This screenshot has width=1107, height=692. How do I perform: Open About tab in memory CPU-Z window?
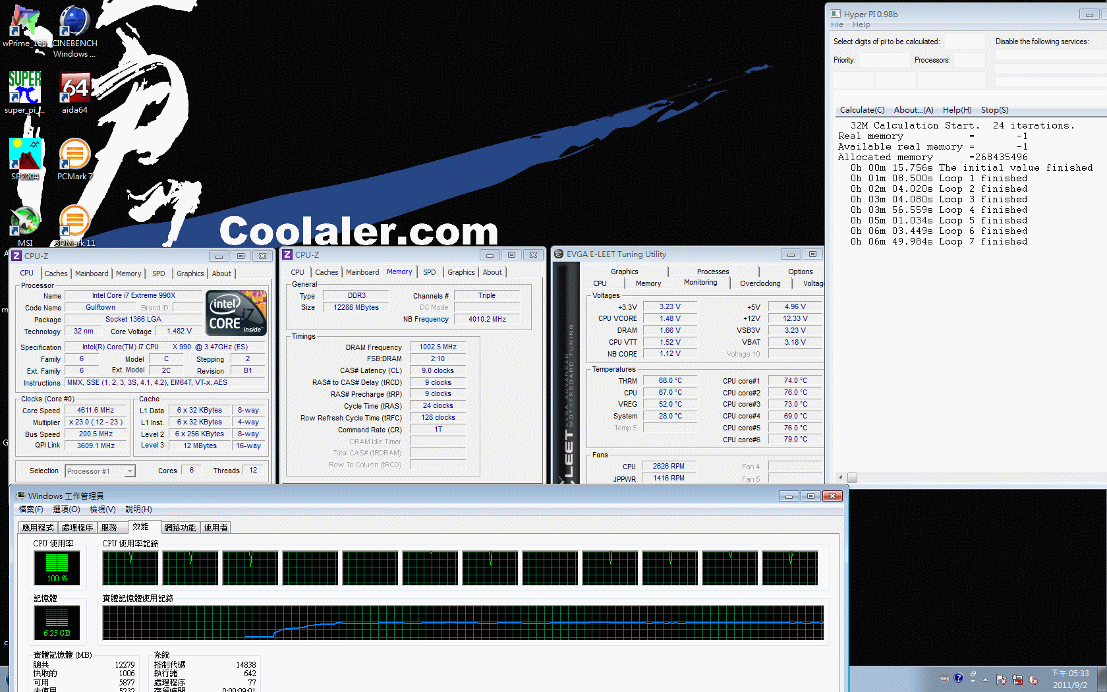point(492,272)
